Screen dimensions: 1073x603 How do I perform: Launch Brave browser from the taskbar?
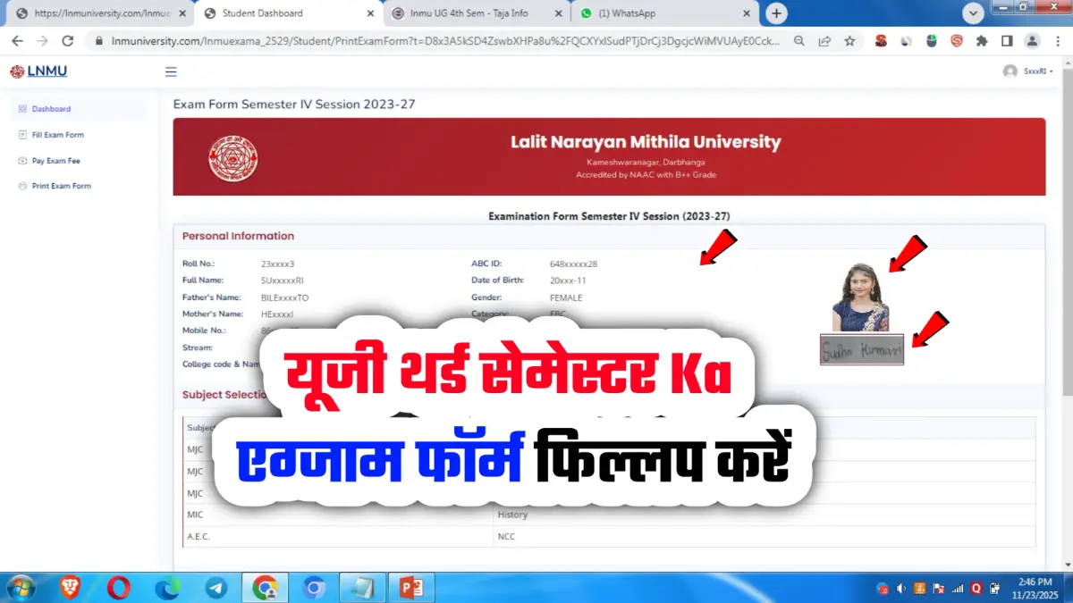coord(70,587)
